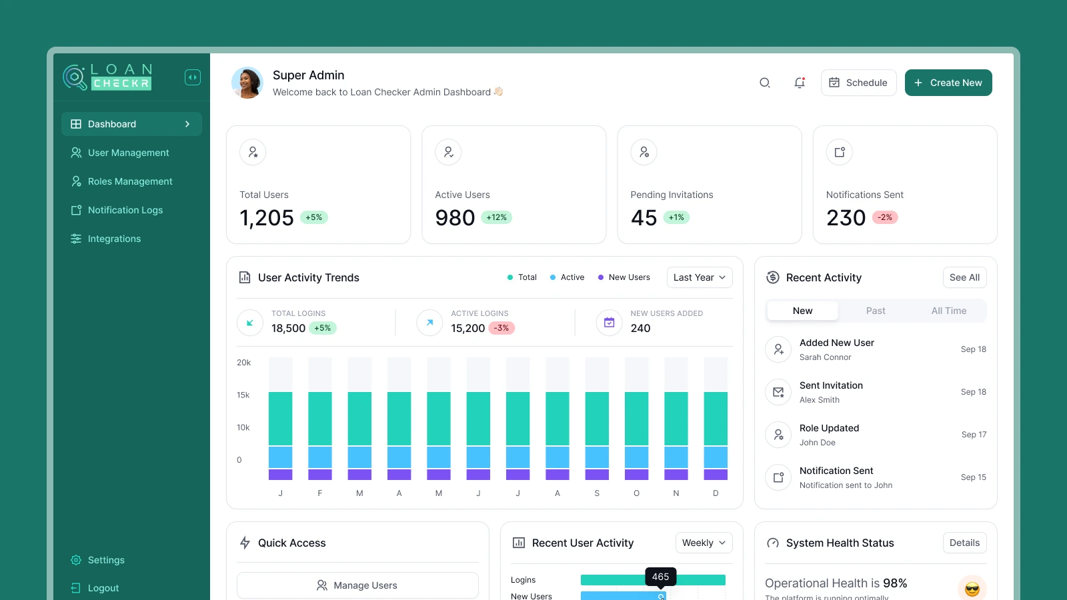The height and width of the screenshot is (600, 1067).
Task: Collapse the sidebar with the toggle icon
Action: pos(193,77)
